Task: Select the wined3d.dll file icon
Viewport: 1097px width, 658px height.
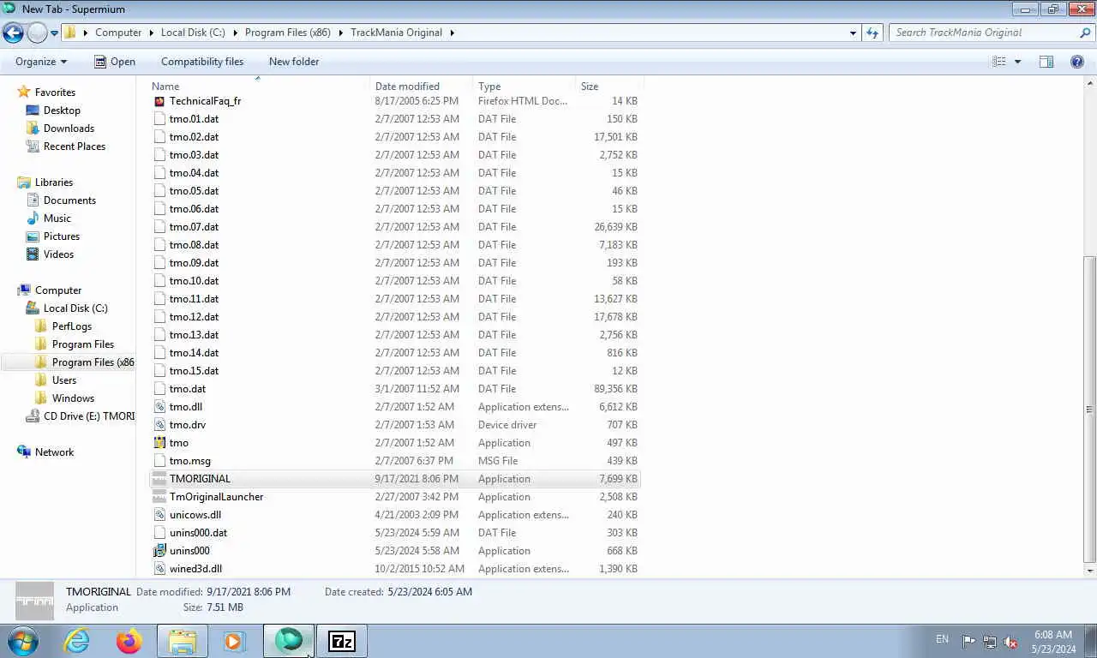Action: [159, 569]
